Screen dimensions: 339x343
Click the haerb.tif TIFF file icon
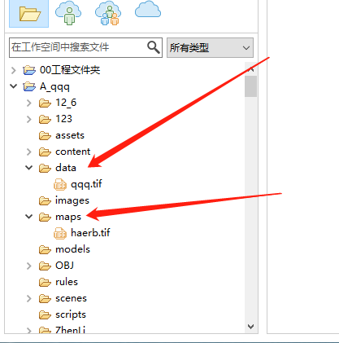click(60, 233)
